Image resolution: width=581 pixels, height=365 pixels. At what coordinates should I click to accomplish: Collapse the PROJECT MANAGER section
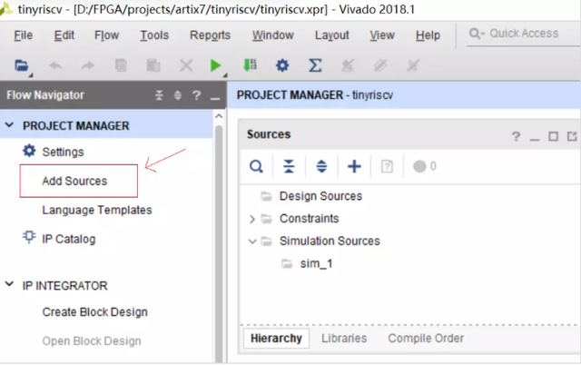click(10, 126)
